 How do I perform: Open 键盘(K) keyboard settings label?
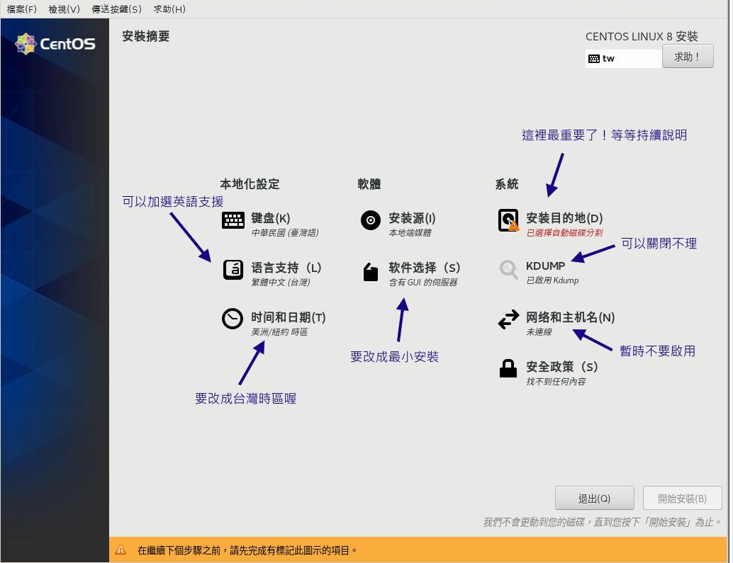coord(271,218)
